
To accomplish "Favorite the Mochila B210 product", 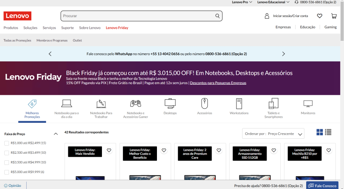I will click(329, 150).
